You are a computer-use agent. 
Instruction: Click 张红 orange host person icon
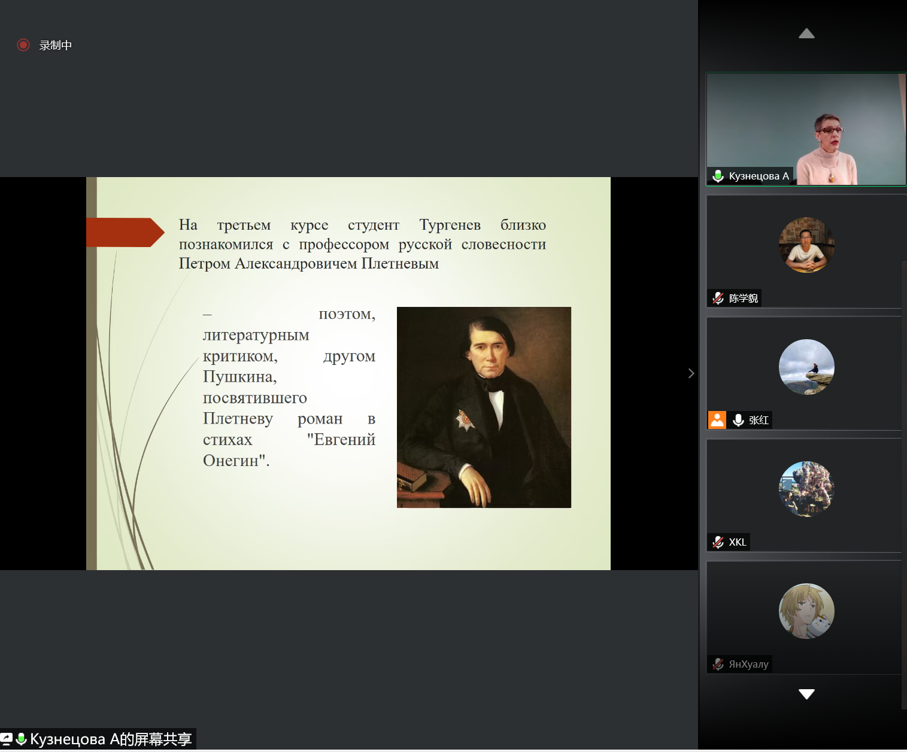coord(717,420)
